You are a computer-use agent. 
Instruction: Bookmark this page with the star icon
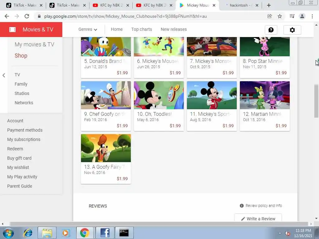pyautogui.click(x=280, y=16)
